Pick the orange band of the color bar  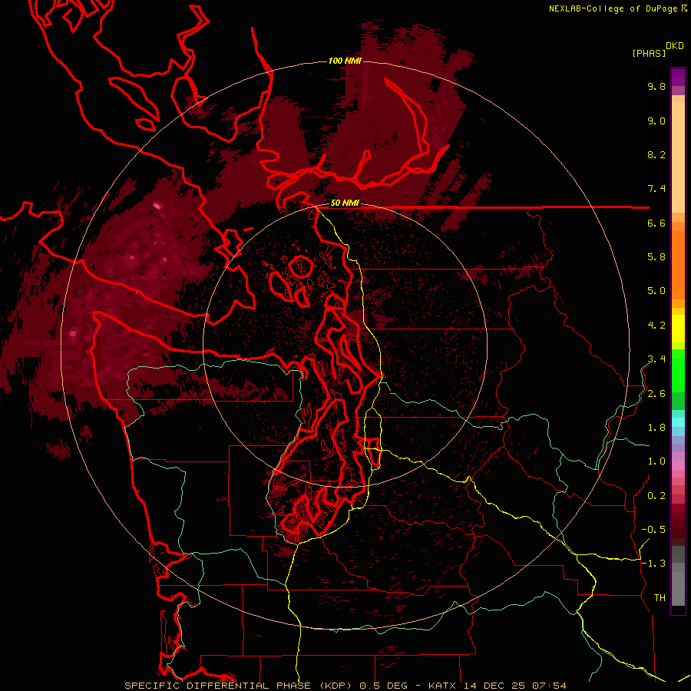[678, 264]
